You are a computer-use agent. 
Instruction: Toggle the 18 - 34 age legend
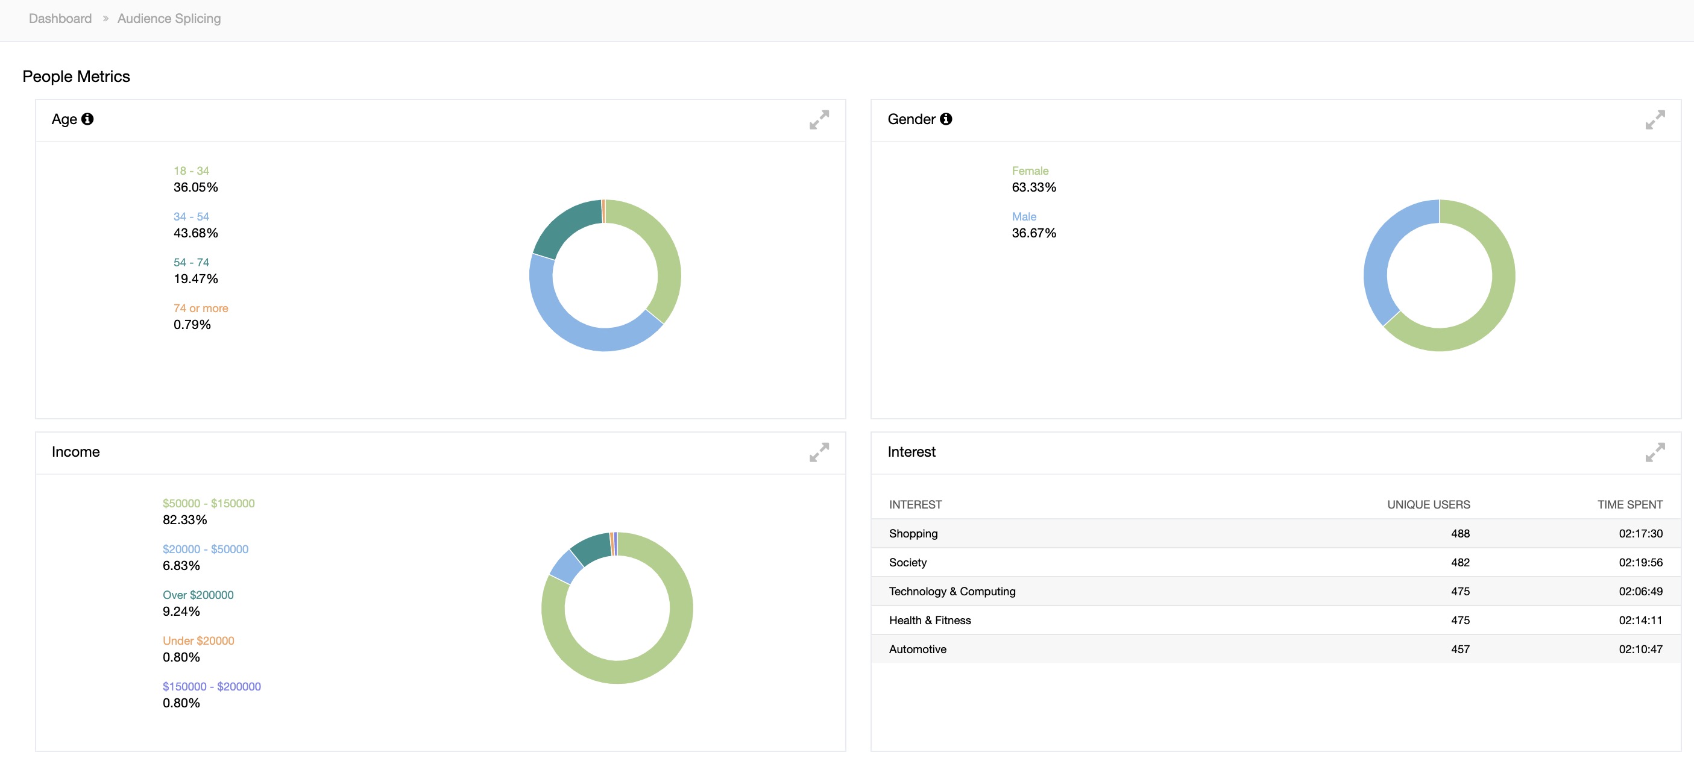(190, 171)
